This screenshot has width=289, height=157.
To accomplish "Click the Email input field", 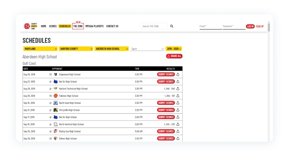I will pyautogui.click(x=211, y=27).
